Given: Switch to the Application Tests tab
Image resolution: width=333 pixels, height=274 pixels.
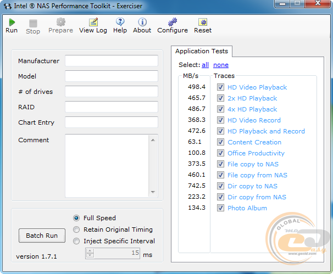Looking at the screenshot, I should coord(202,51).
